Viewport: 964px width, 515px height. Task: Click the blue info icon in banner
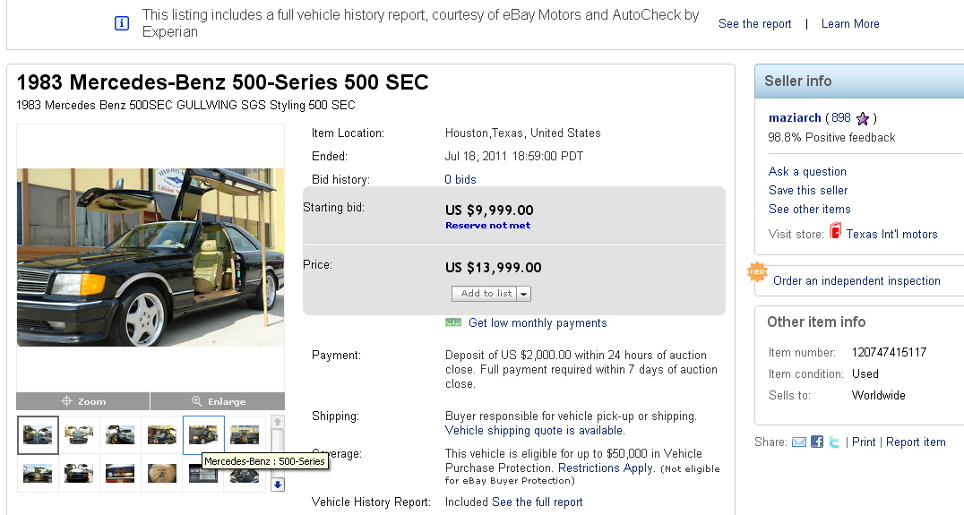122,23
